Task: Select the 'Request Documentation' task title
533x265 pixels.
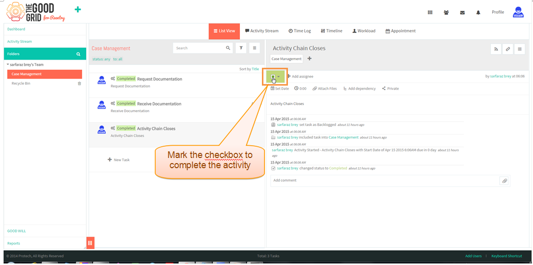Action: click(x=159, y=79)
